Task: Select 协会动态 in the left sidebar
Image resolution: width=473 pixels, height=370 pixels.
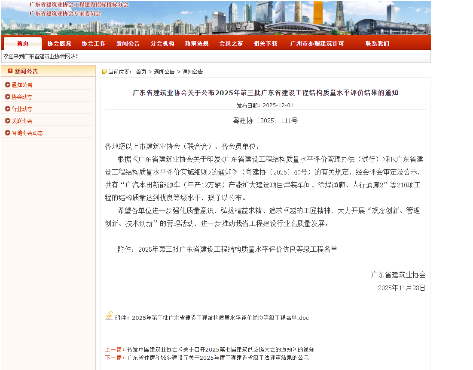Action: tap(22, 97)
